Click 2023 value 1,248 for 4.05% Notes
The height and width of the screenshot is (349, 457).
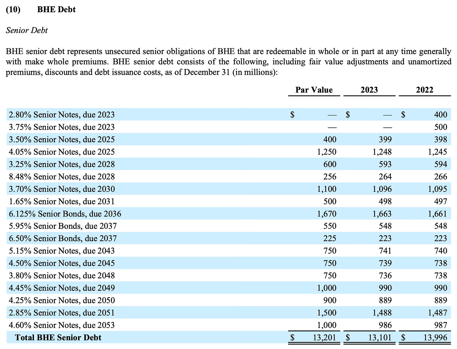(382, 152)
